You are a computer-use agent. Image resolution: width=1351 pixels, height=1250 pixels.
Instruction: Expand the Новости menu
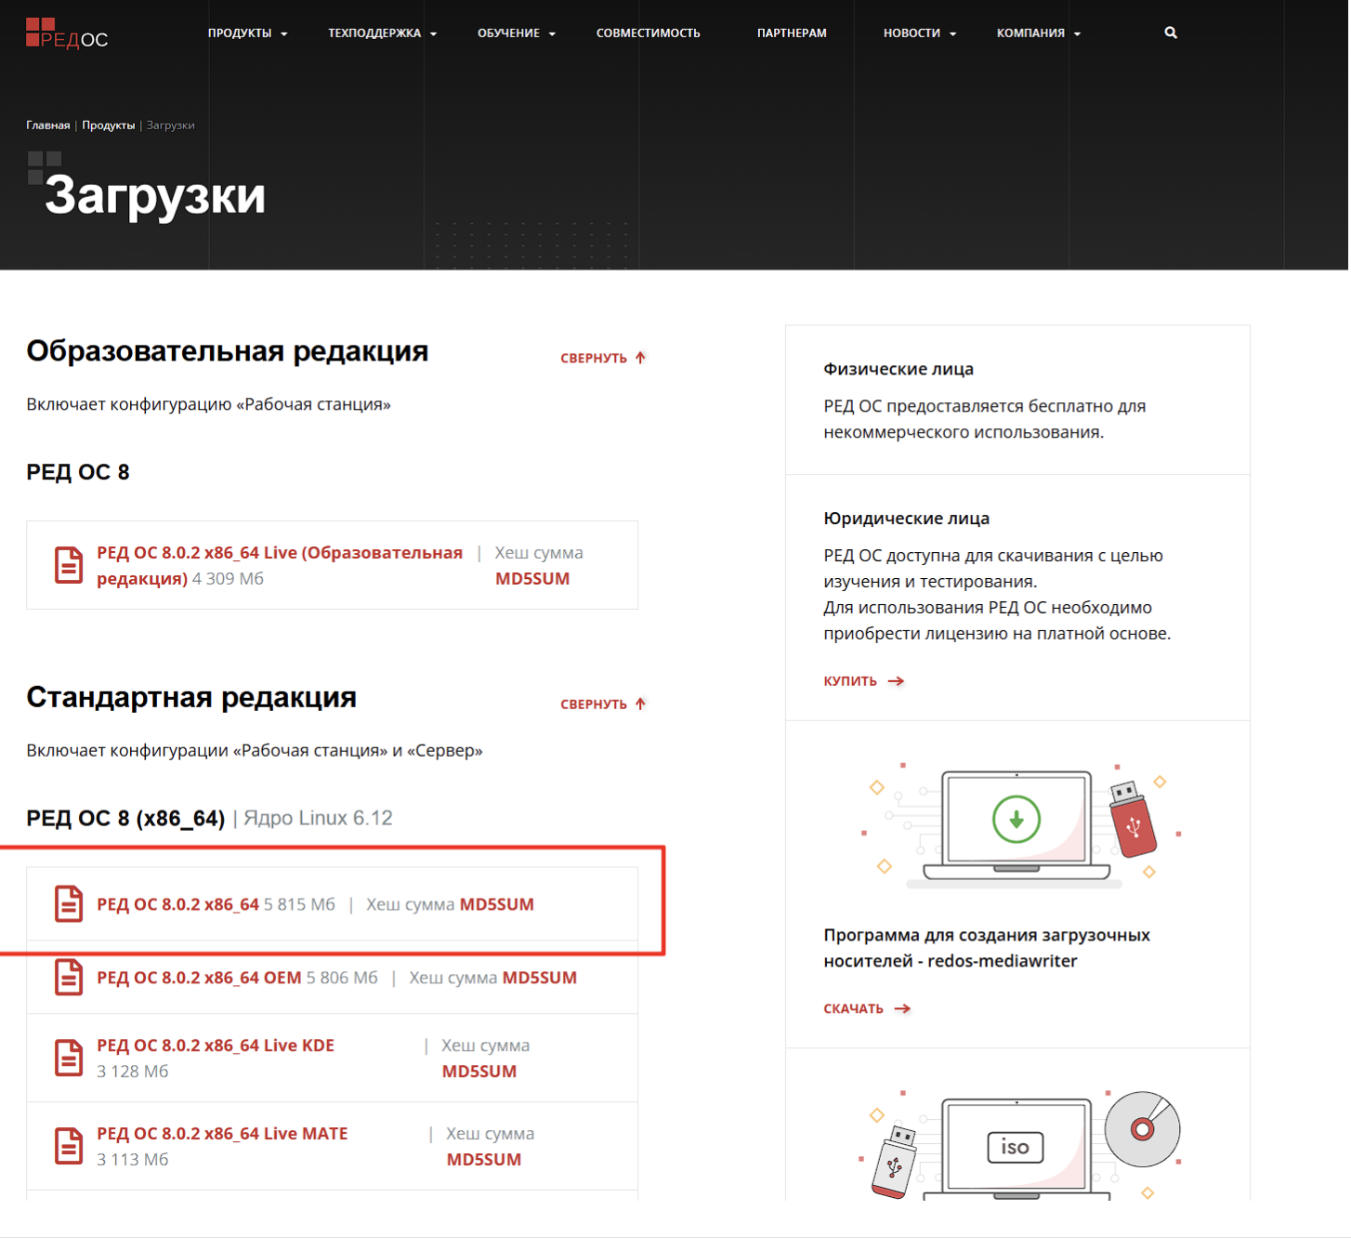(x=920, y=33)
